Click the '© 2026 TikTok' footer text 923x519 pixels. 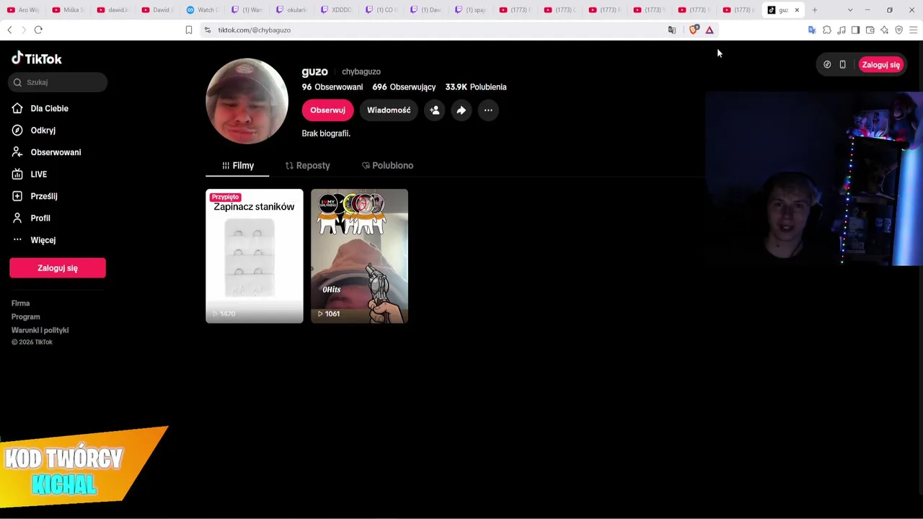[32, 342]
